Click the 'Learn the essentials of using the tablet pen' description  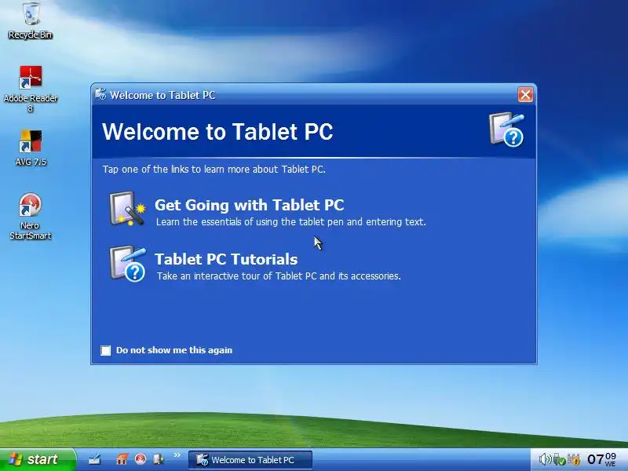point(290,222)
